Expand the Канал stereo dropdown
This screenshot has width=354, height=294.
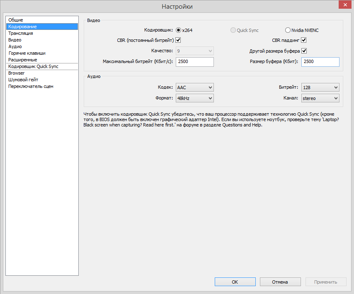point(320,98)
